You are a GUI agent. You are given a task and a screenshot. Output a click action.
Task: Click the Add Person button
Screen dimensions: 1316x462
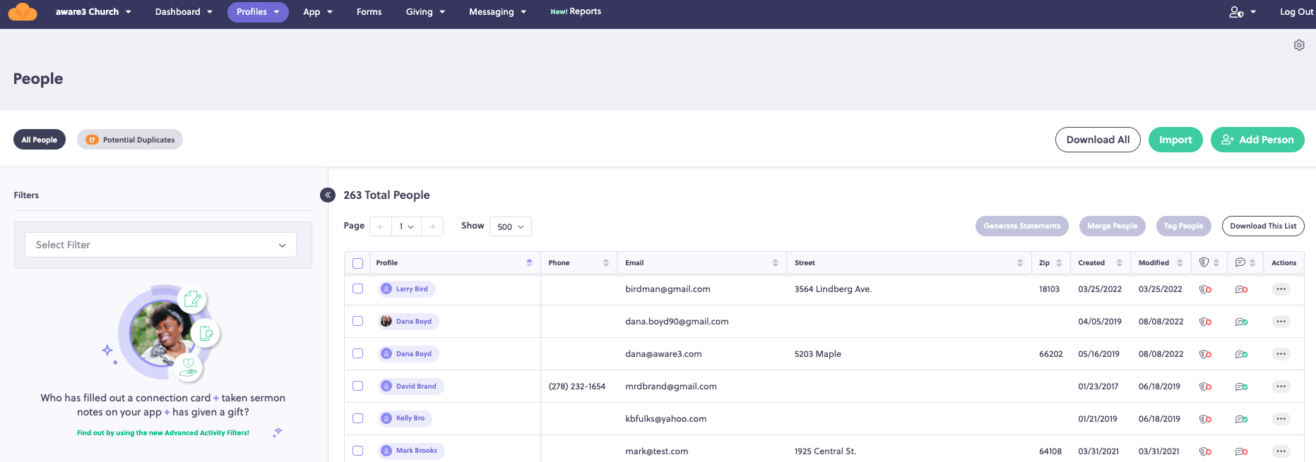point(1257,140)
